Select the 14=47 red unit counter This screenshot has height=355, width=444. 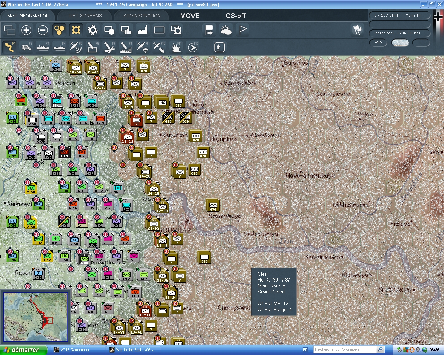click(x=145, y=311)
